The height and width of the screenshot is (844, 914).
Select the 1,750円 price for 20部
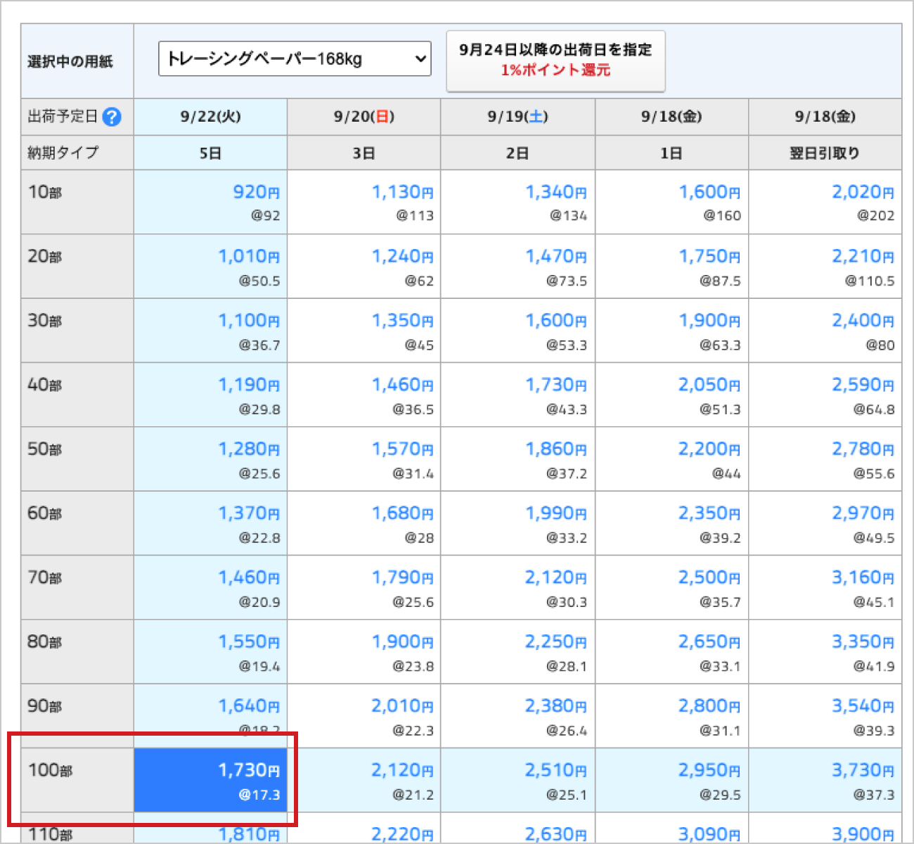click(x=671, y=266)
